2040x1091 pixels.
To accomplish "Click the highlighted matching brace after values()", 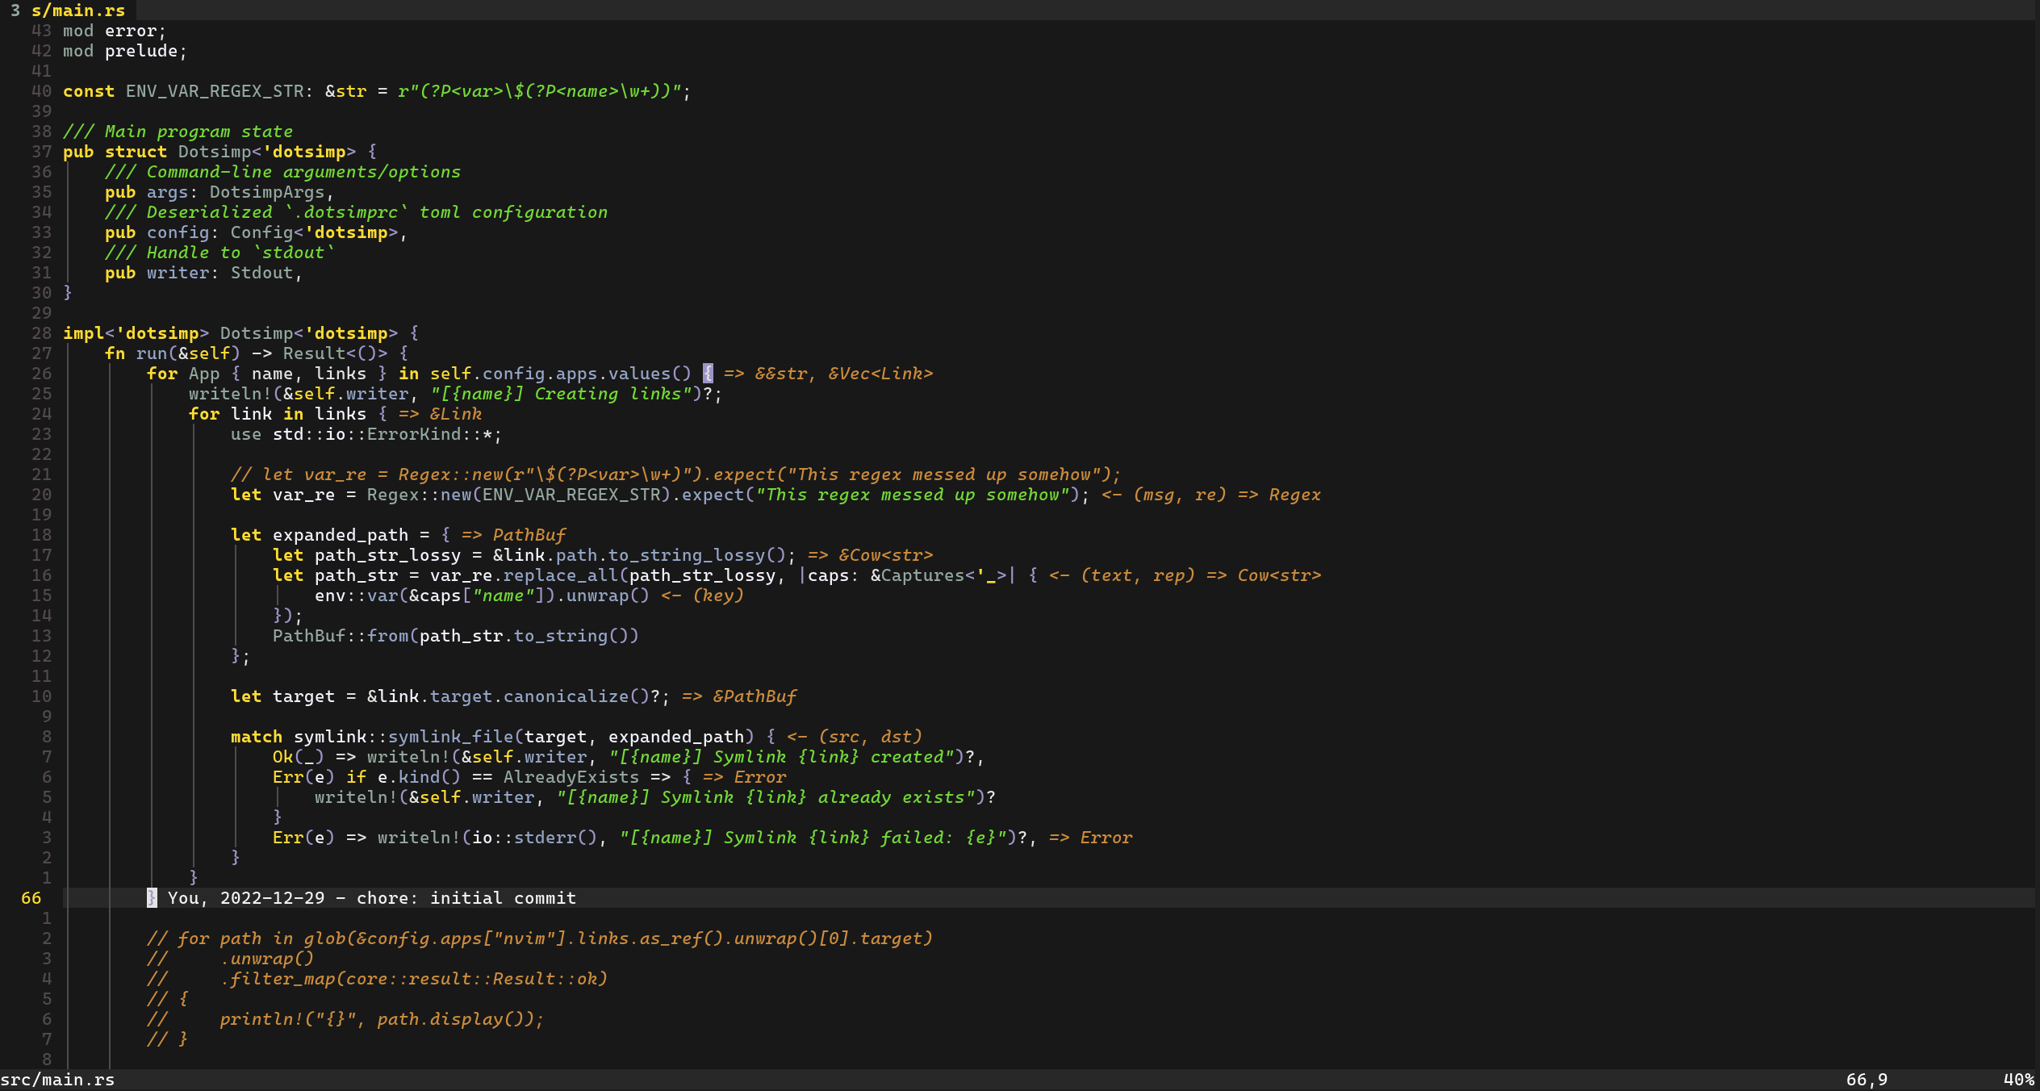I will click(708, 374).
